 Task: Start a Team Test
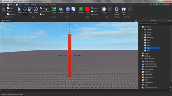[124, 11]
